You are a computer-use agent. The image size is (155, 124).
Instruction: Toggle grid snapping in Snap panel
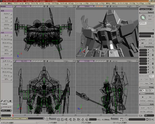point(153,90)
